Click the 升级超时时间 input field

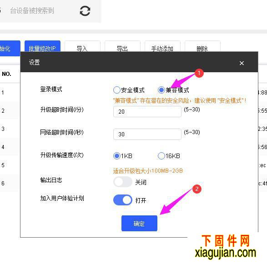point(147,112)
